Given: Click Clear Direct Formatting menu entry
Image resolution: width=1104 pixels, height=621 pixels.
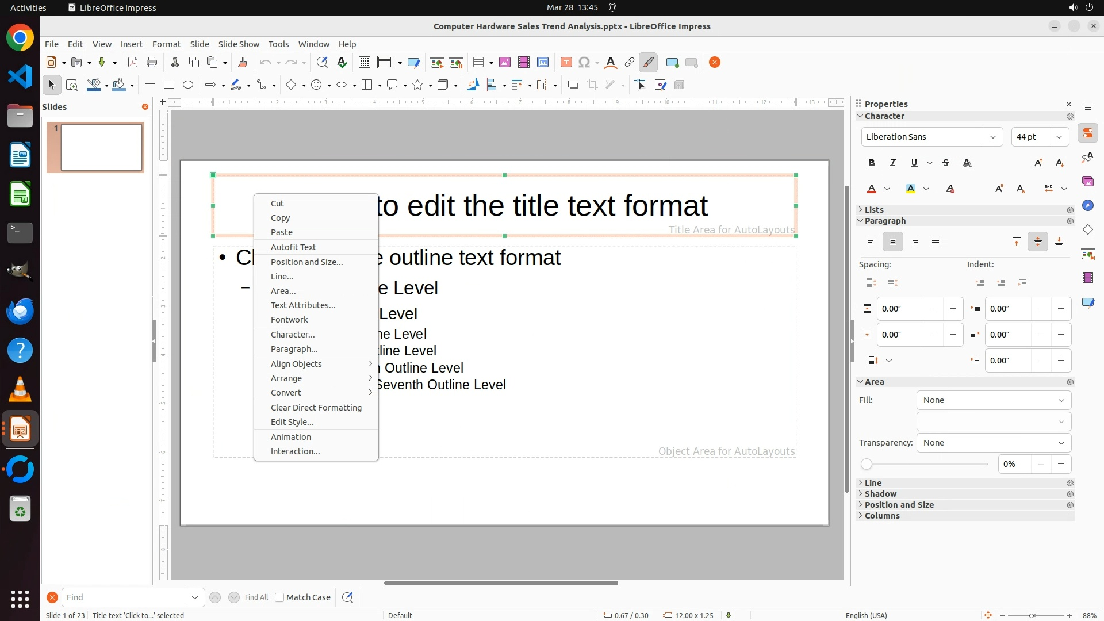Looking at the screenshot, I should 316,408.
